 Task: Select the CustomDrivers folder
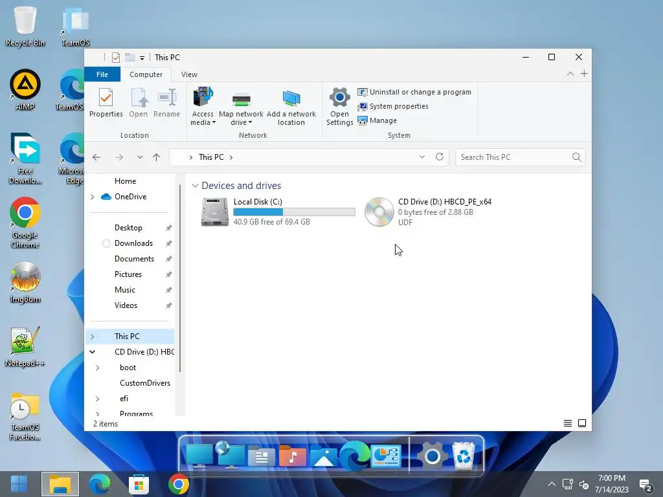pos(144,383)
